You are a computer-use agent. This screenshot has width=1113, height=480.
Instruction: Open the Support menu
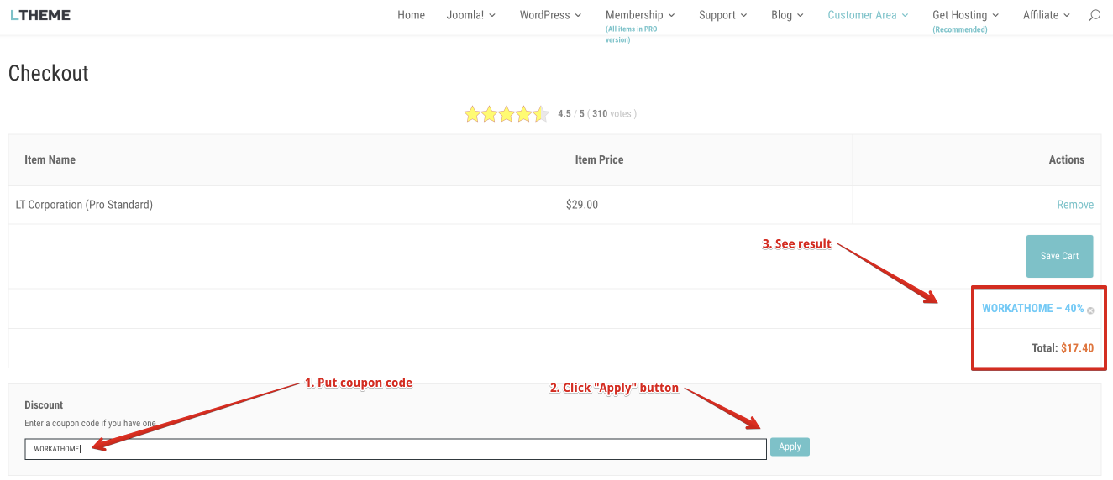click(723, 15)
